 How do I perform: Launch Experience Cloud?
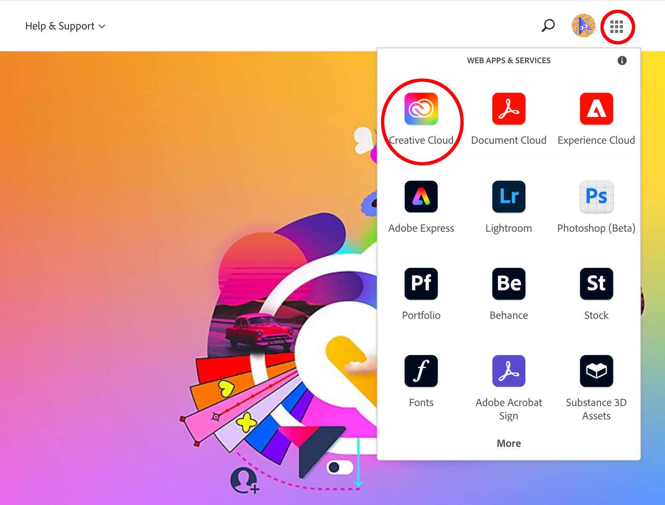[x=596, y=109]
